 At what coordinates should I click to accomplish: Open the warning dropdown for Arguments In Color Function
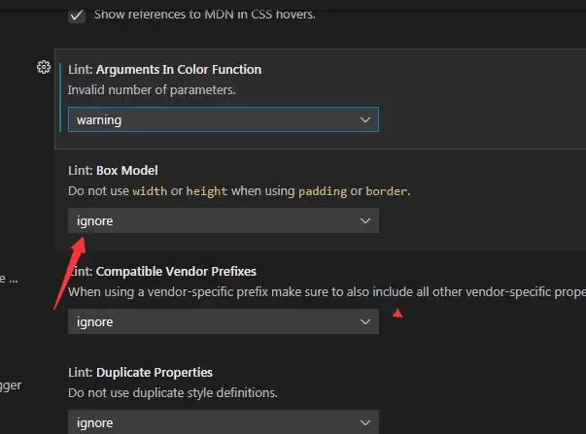pyautogui.click(x=223, y=119)
